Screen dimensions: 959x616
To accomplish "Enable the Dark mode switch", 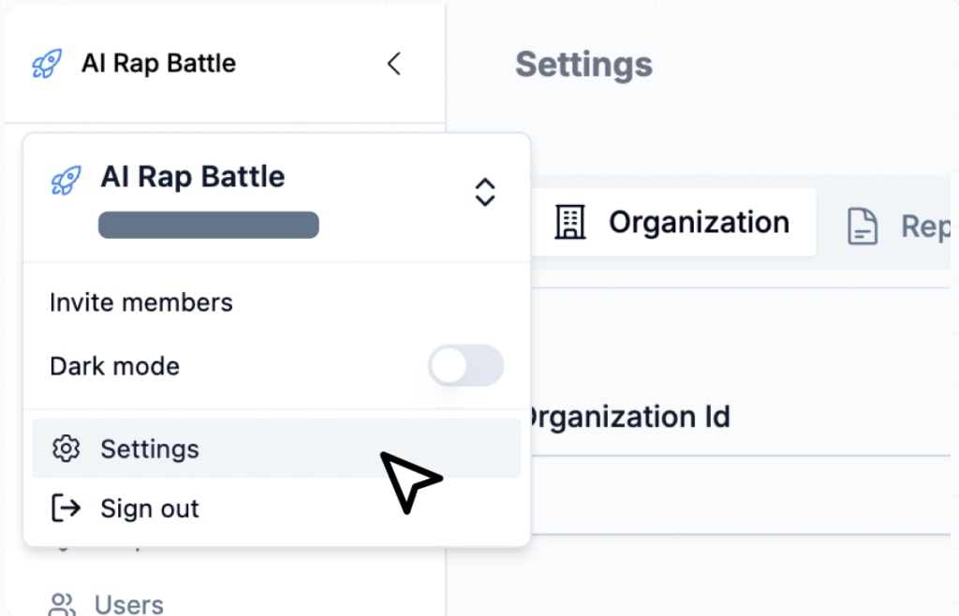I will tap(465, 366).
